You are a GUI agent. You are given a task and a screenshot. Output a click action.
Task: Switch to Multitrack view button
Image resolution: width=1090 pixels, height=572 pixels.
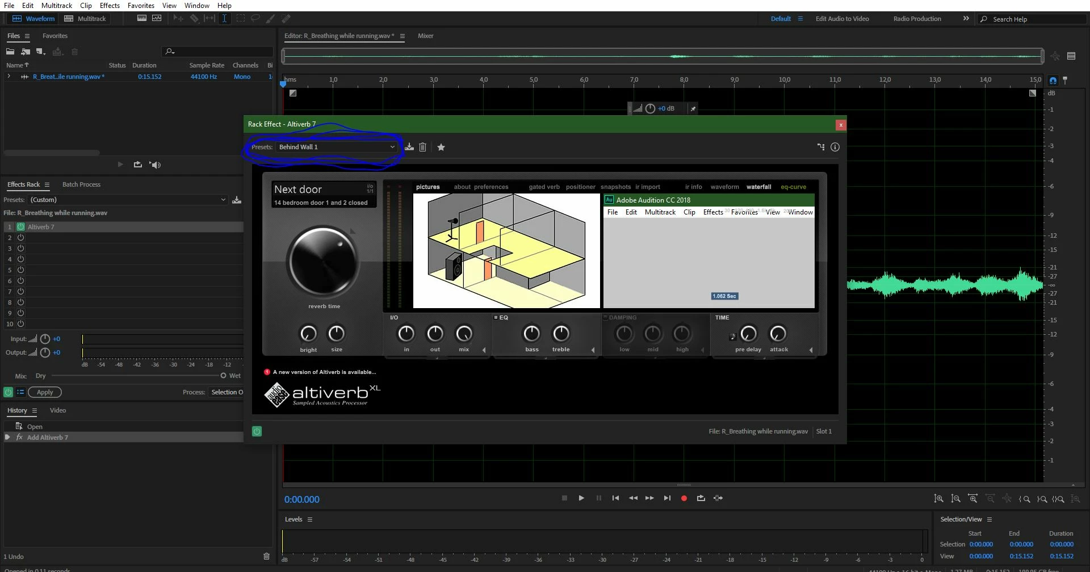[85, 19]
